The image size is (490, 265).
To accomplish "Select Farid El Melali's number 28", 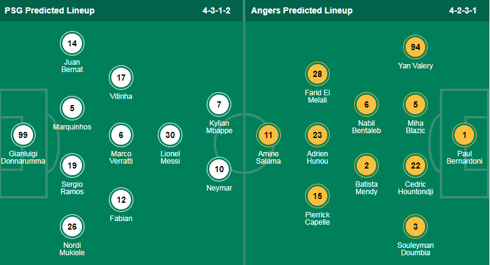I will tap(317, 74).
